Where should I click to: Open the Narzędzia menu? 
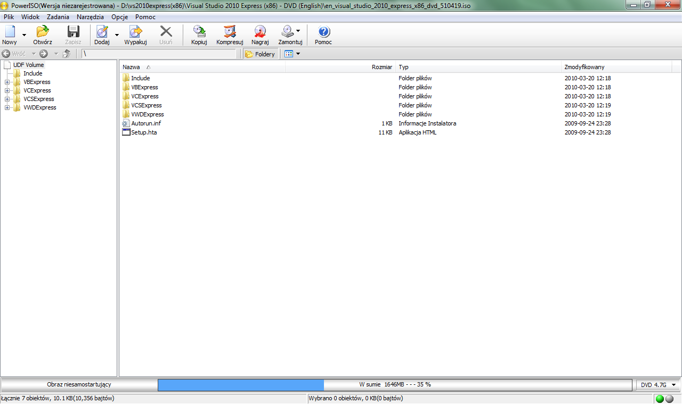[90, 17]
